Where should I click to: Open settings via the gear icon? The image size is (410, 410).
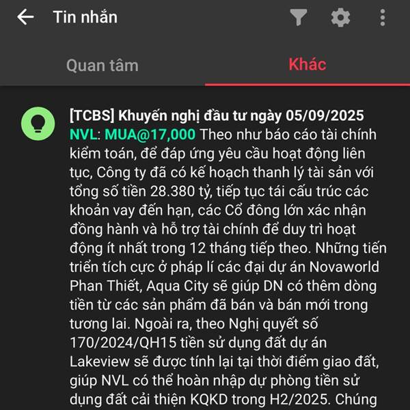click(340, 17)
